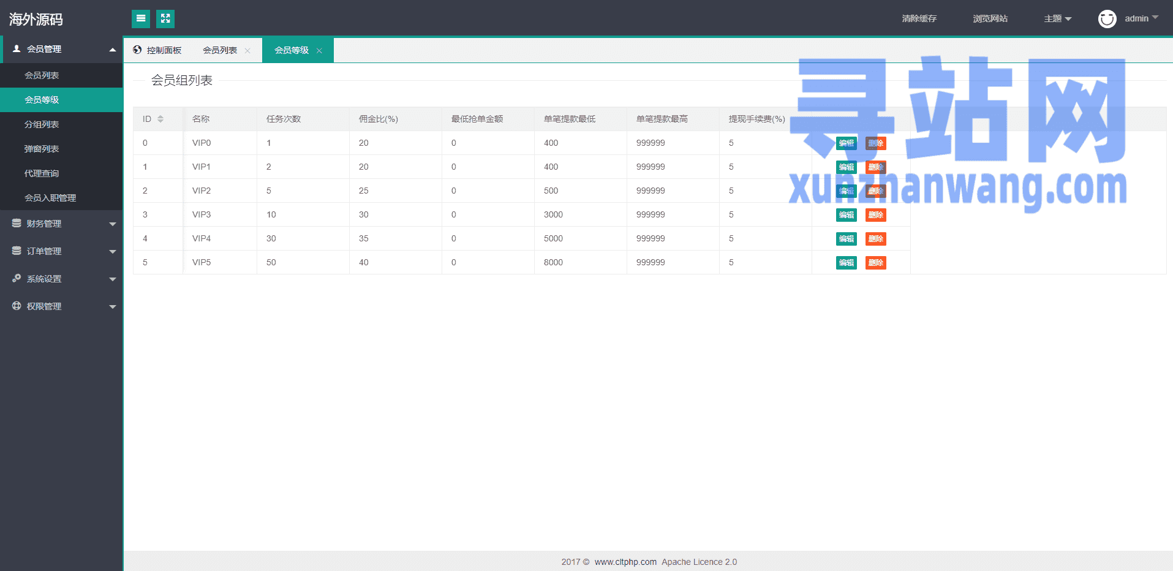
Task: Close the 会员列表 tab
Action: (247, 51)
